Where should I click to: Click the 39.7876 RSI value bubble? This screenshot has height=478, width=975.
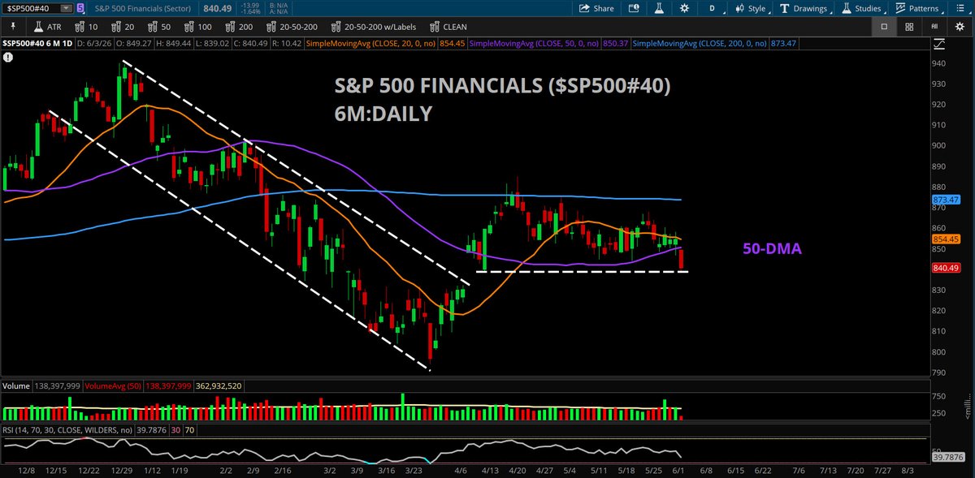949,458
